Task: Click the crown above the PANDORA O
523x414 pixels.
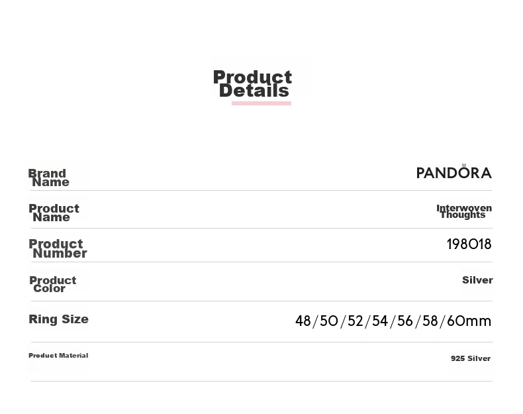Action: tap(463, 165)
